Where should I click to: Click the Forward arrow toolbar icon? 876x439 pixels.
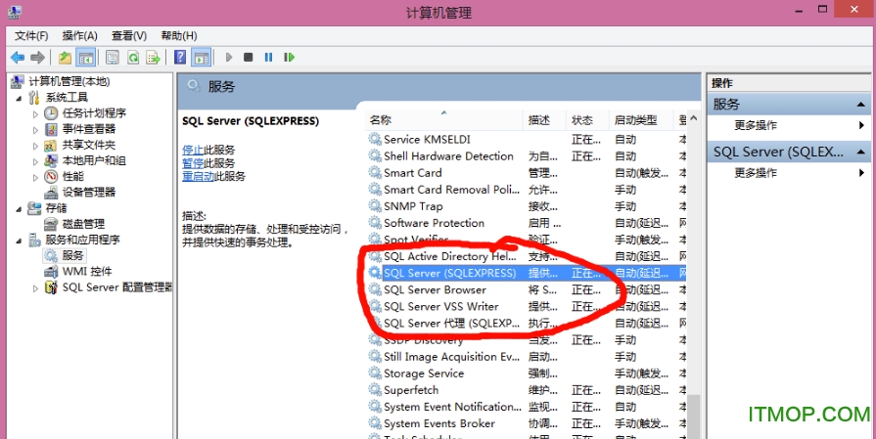37,57
